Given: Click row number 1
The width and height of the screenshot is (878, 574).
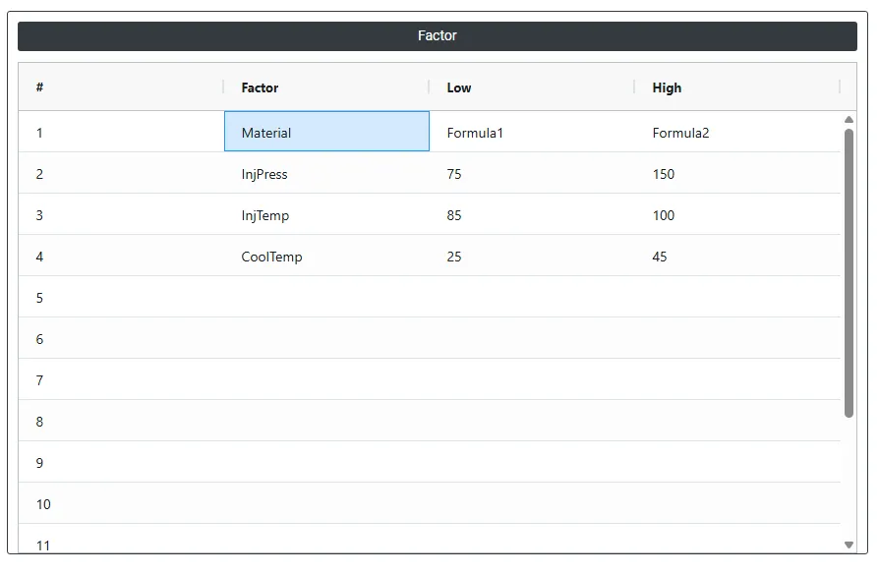Looking at the screenshot, I should point(121,132).
